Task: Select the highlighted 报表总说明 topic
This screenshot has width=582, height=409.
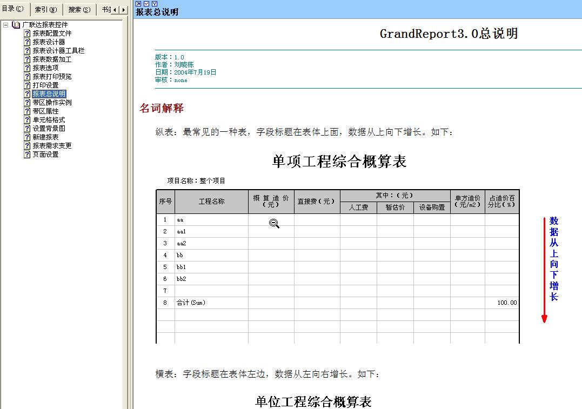Action: click(49, 94)
